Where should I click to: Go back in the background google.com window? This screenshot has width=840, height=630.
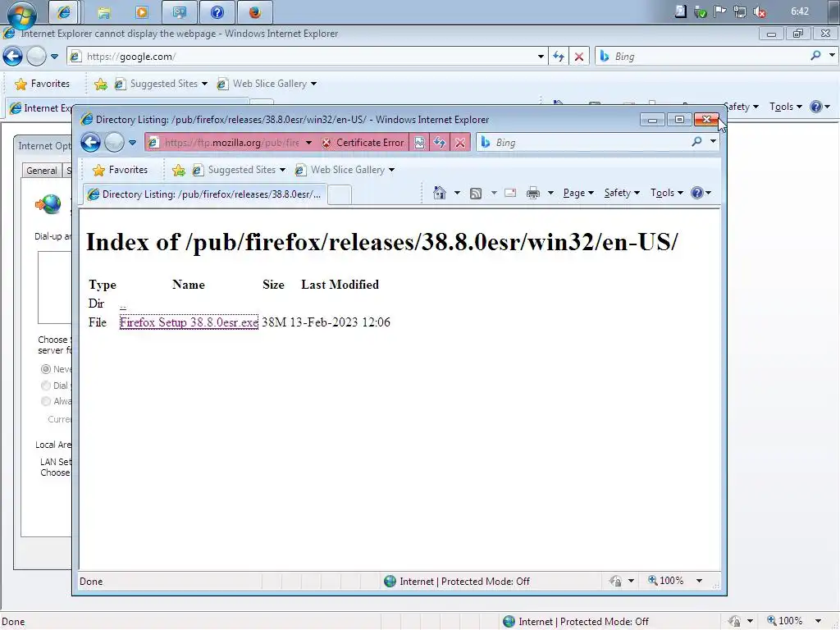(12, 57)
